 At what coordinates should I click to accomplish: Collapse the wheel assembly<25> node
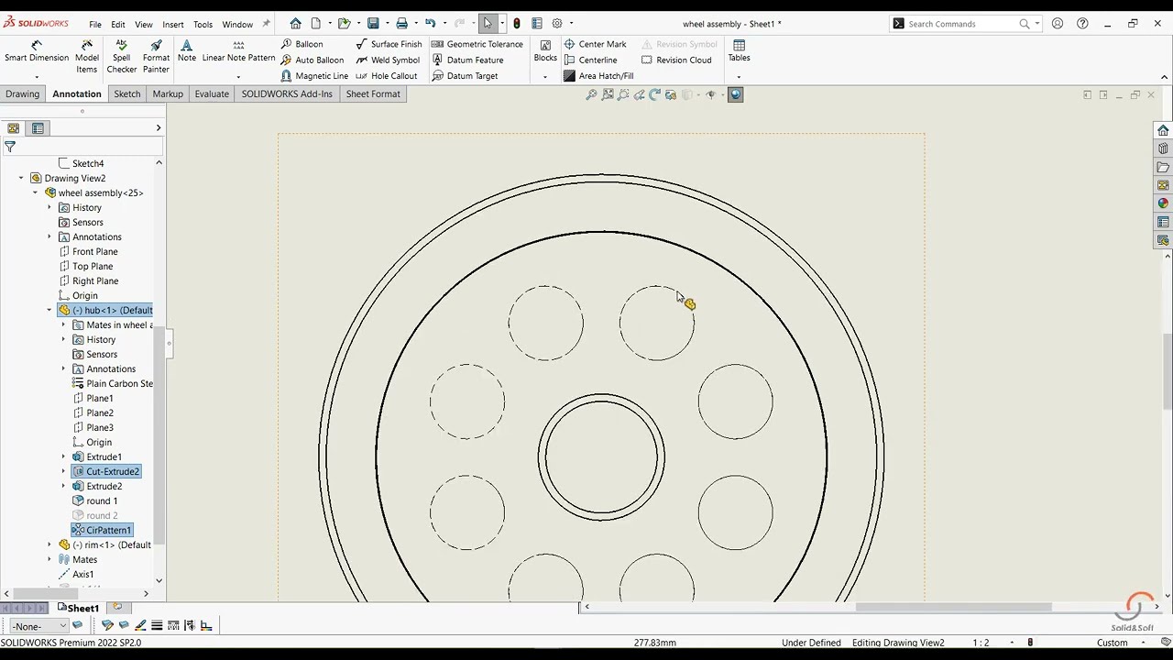point(36,192)
